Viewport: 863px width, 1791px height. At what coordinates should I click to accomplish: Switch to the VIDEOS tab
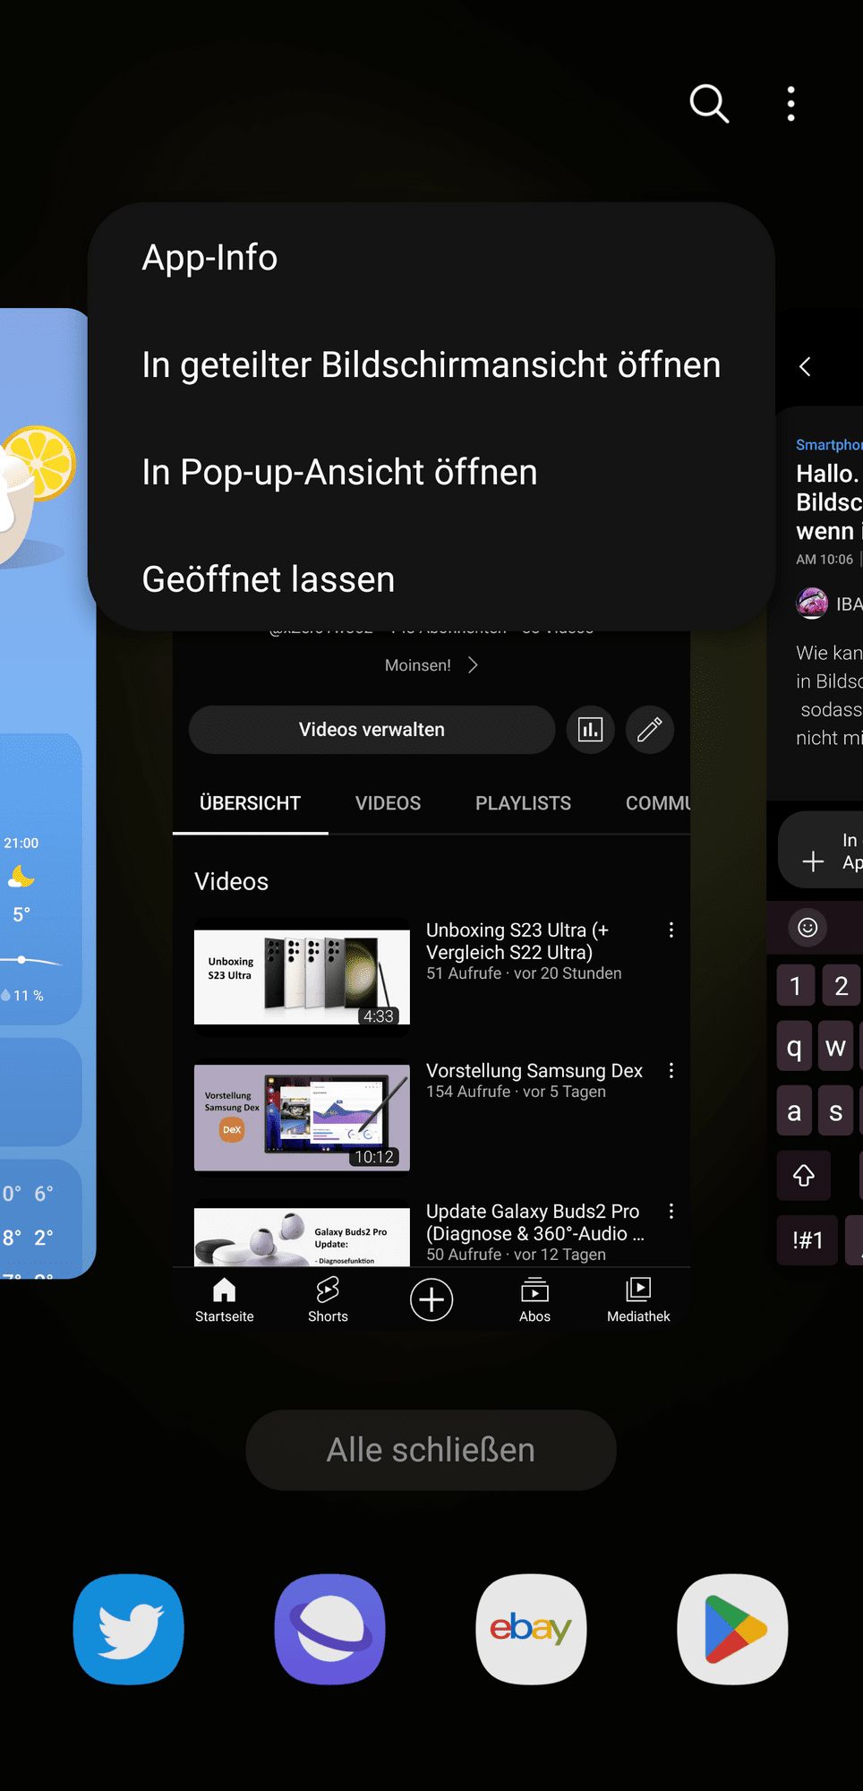click(388, 803)
